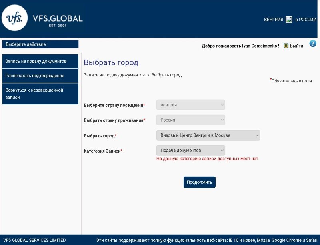Viewport: 320px width, 245px height.
Task: Click the Продолжить button
Action: [199, 182]
